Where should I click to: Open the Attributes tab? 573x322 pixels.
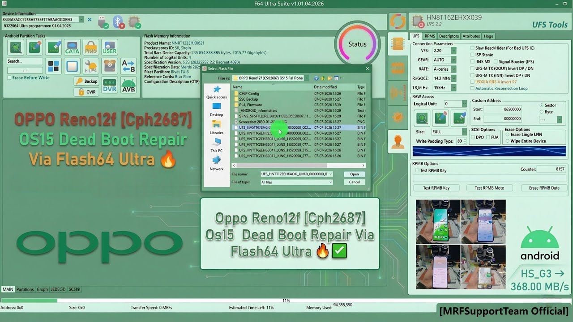coord(471,36)
